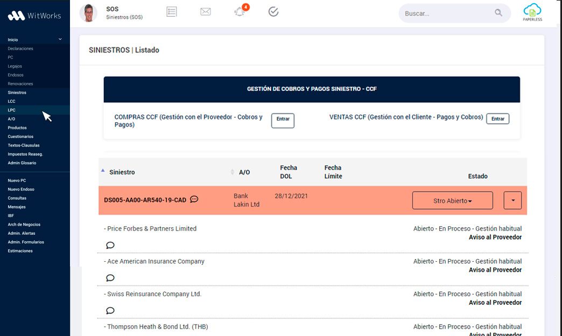
Task: Open comment bubble under Ace American Insurance
Action: click(110, 278)
